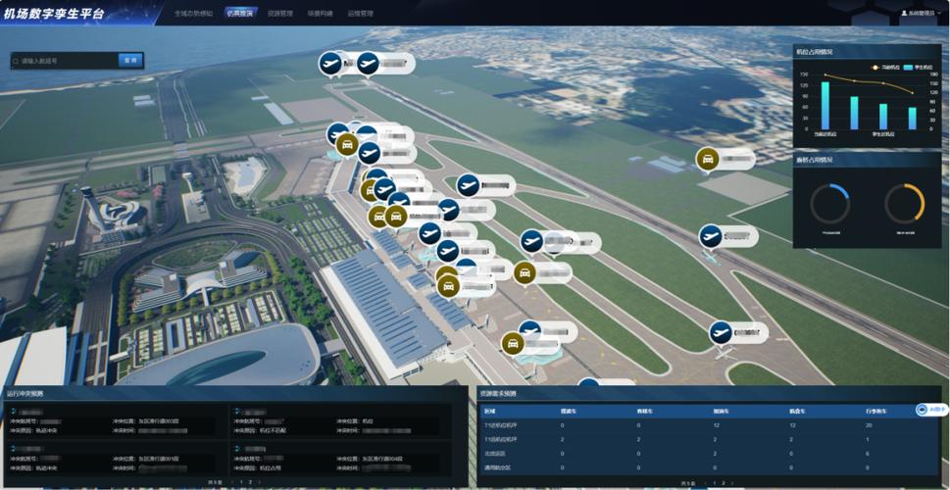Select the second airplane marker at the runway's far end
The width and height of the screenshot is (950, 490).
[369, 63]
